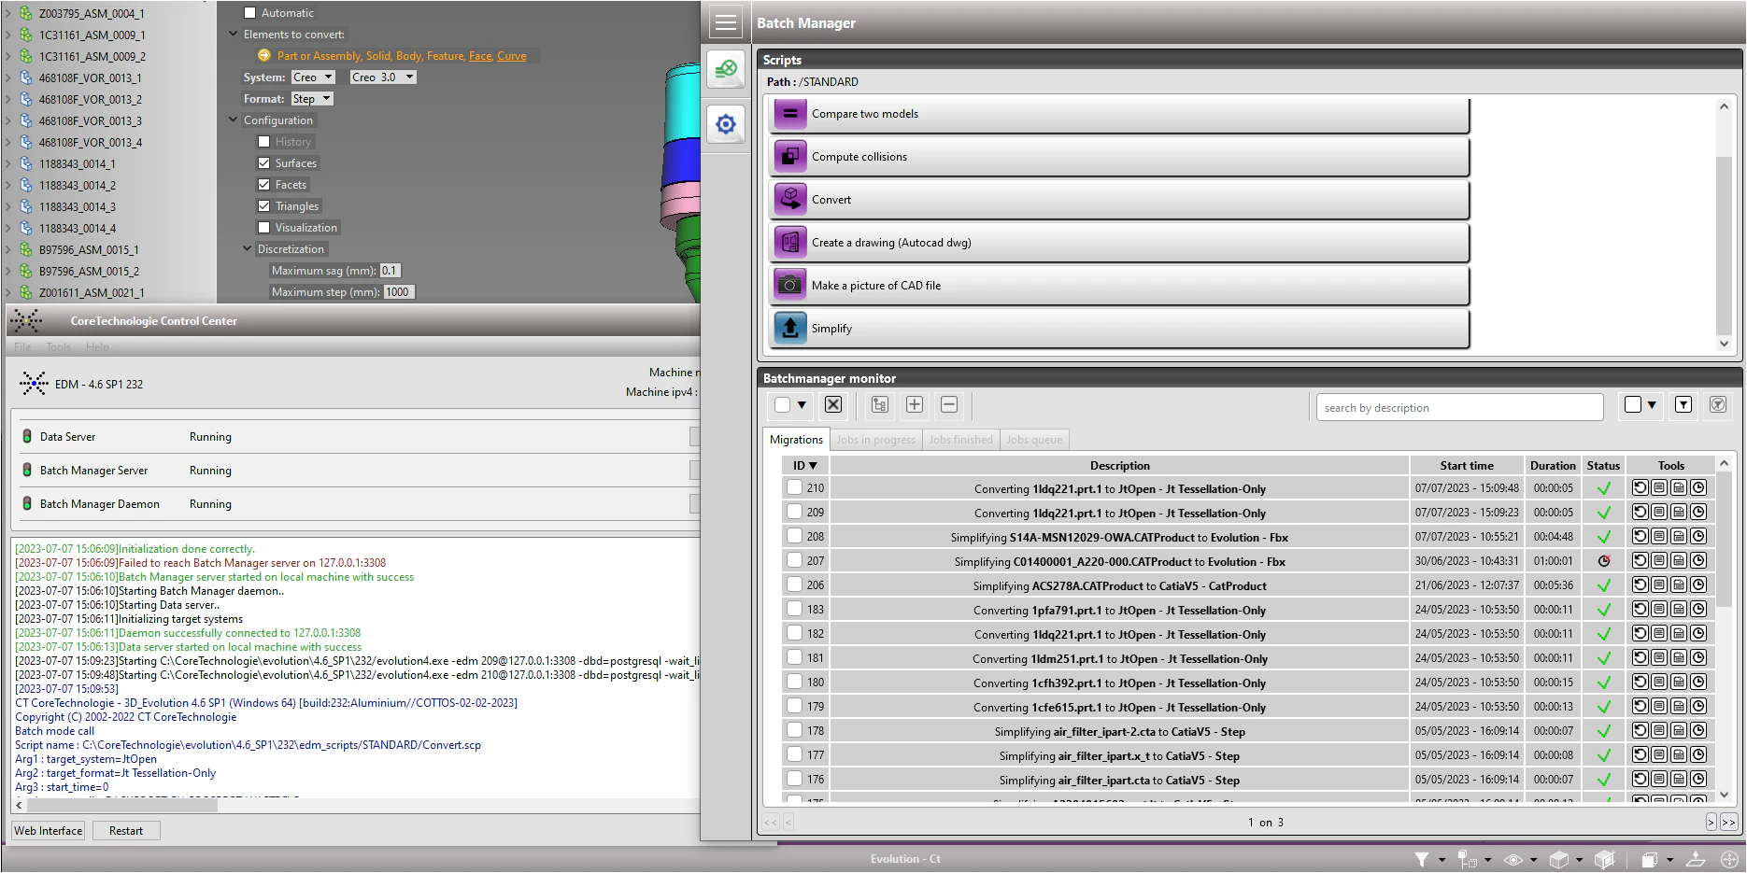
Task: Open the Batch Manager settings gear icon
Action: click(x=726, y=124)
